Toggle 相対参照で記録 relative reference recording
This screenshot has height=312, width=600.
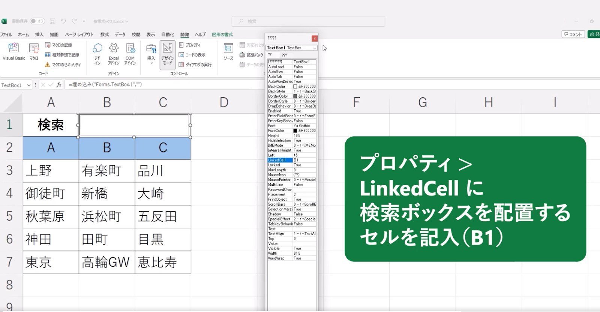62,55
